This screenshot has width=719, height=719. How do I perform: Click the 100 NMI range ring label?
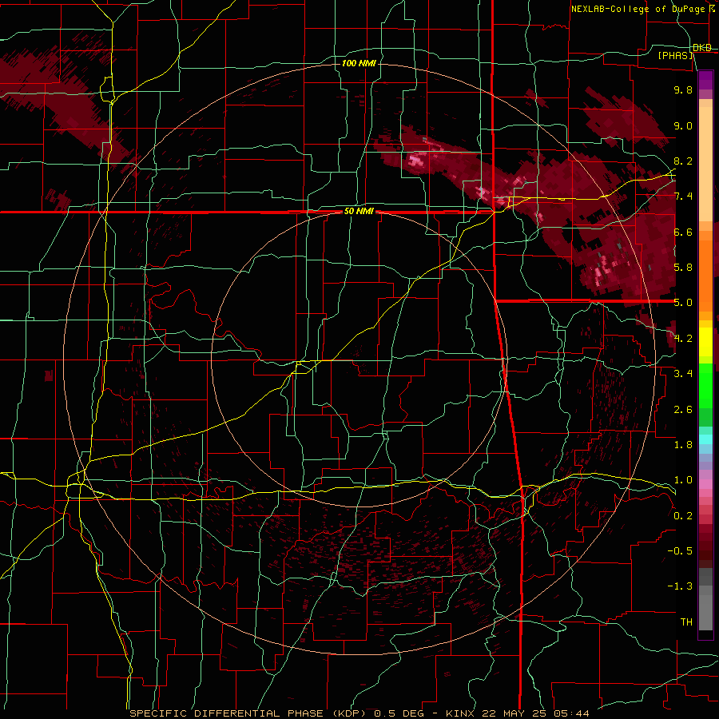click(x=359, y=63)
